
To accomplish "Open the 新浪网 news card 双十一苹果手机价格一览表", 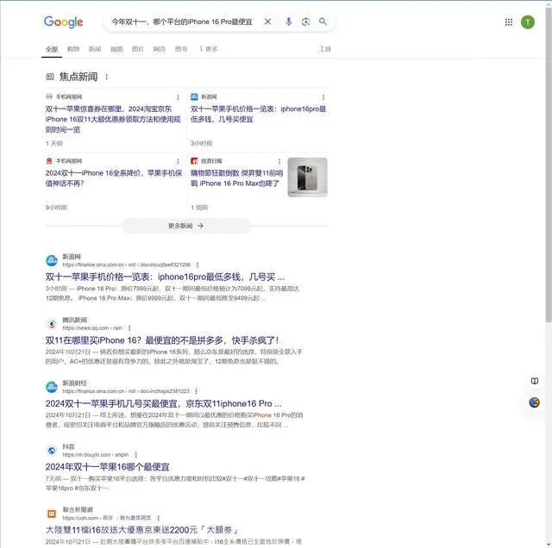I will coord(259,114).
